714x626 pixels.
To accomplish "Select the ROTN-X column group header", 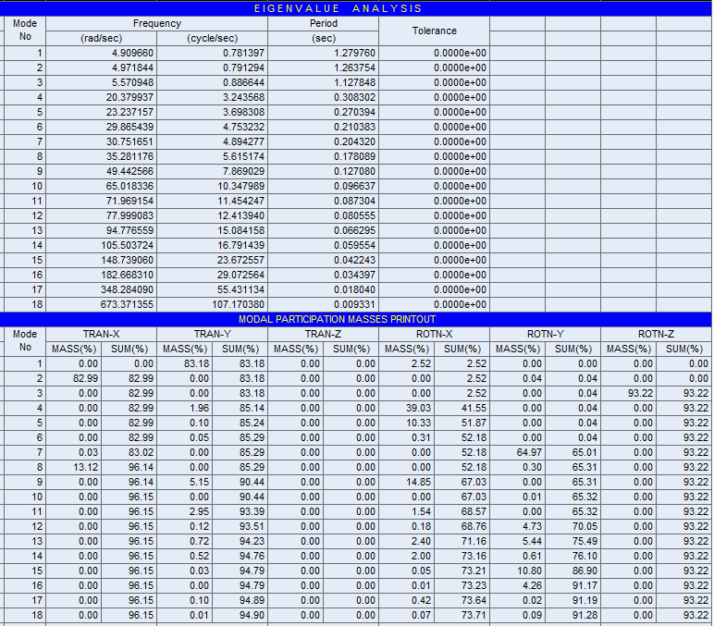I will [435, 334].
